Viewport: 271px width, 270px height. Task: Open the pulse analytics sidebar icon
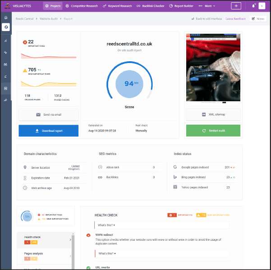click(6, 53)
